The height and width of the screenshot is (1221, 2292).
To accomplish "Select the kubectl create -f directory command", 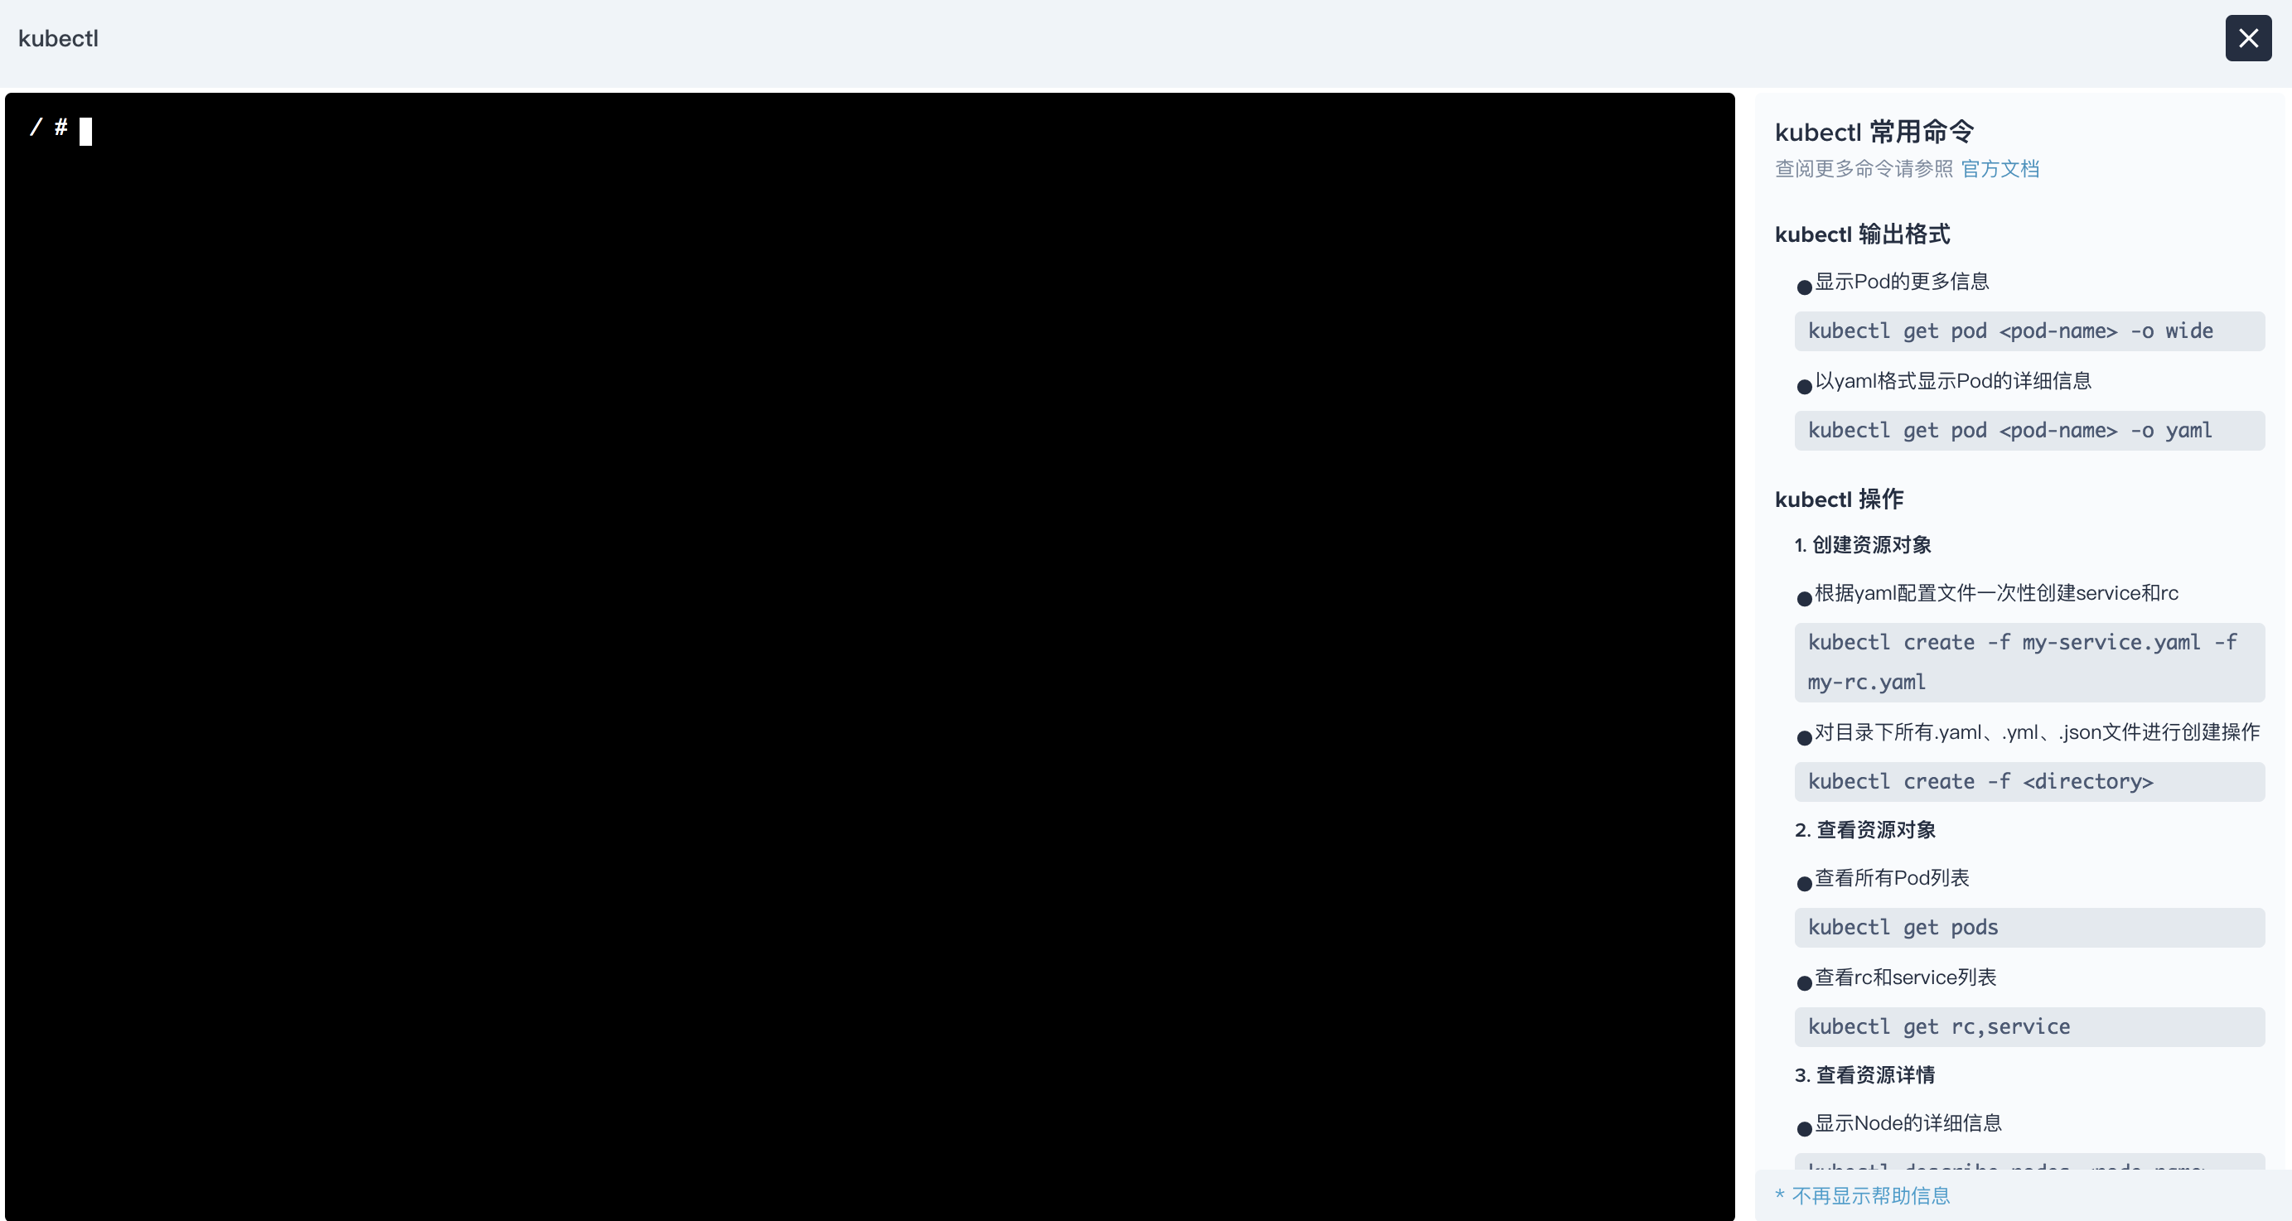I will (1981, 780).
